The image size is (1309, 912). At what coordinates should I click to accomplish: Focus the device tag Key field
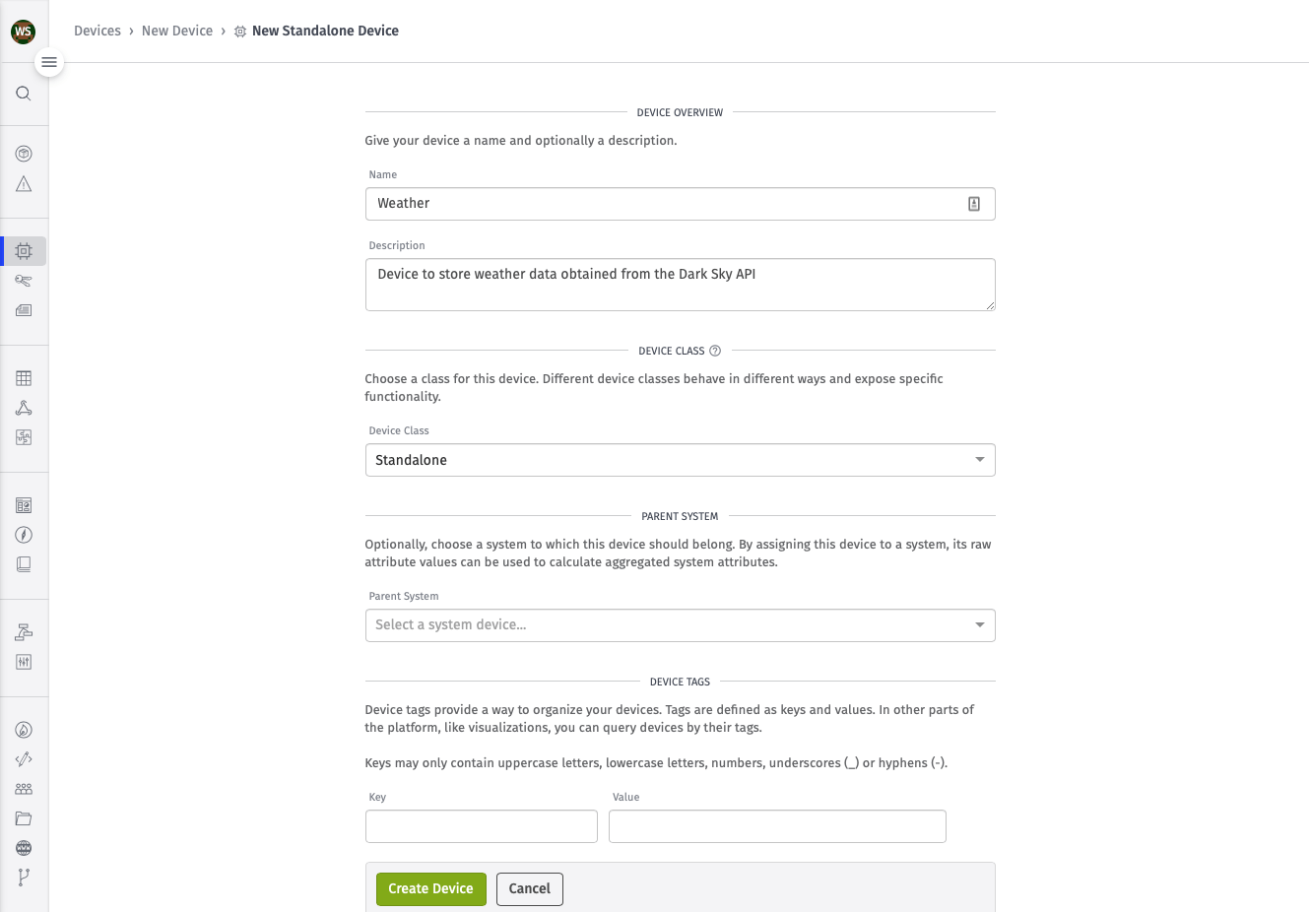482,826
